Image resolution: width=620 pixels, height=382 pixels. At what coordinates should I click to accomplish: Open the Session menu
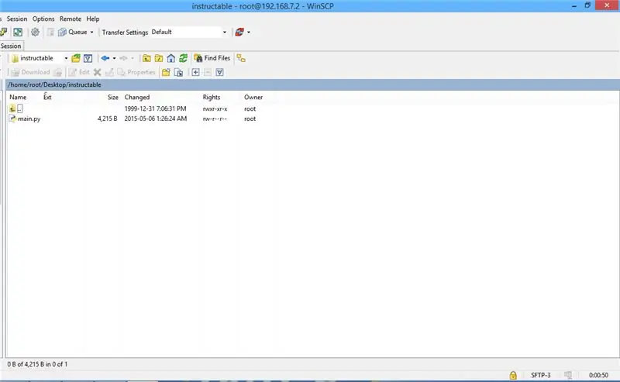17,19
